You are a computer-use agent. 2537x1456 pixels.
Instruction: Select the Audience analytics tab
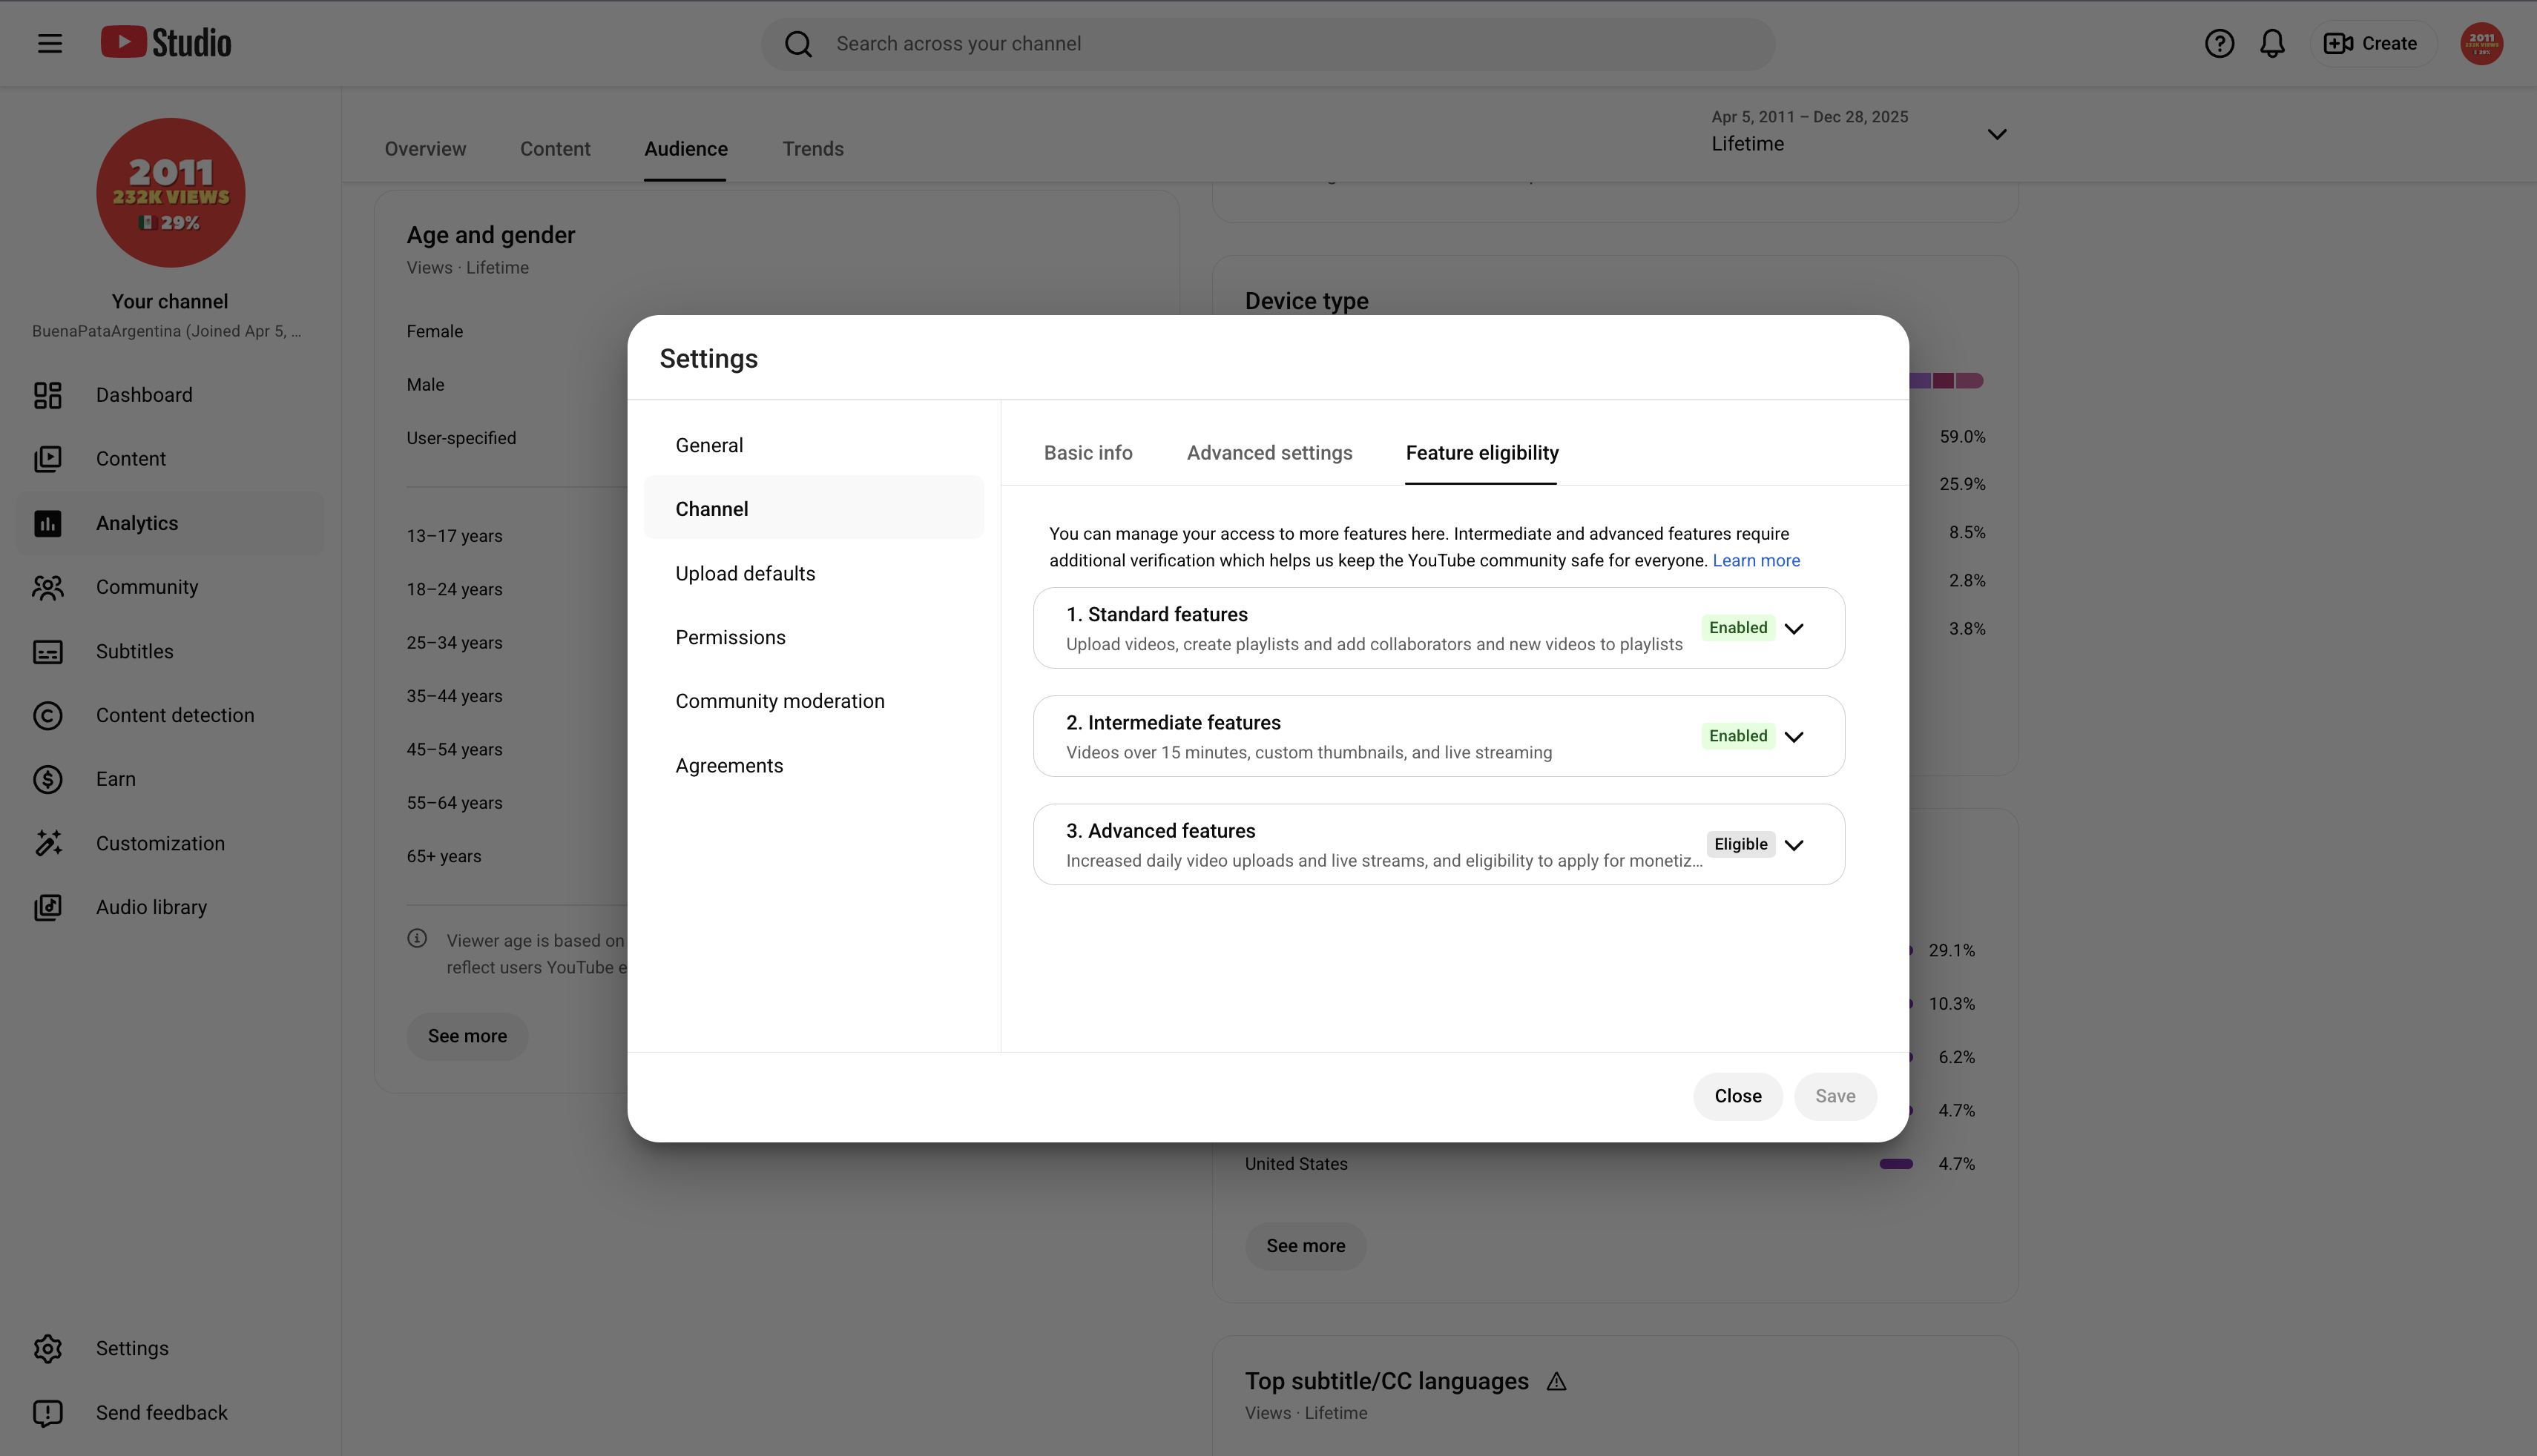pos(685,149)
